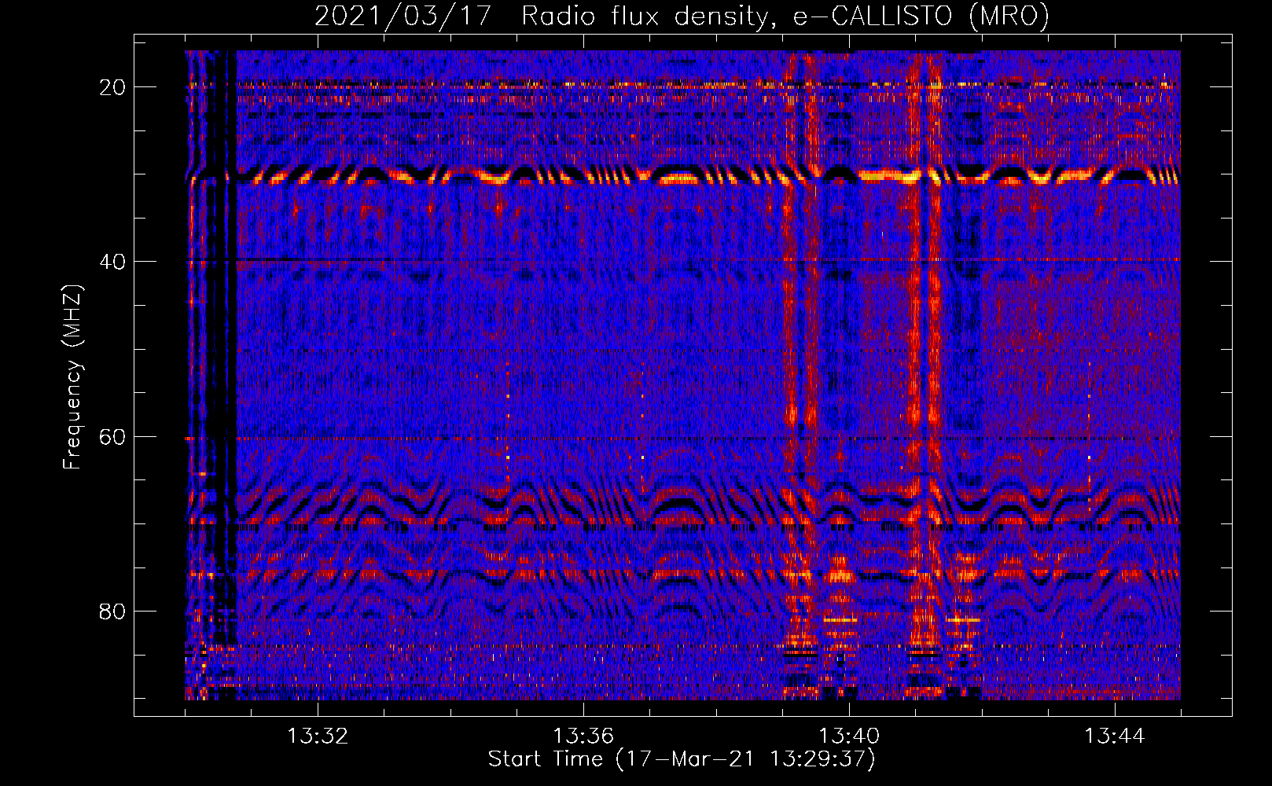Image resolution: width=1272 pixels, height=786 pixels.
Task: Click the 13:36 time tick label
Action: 583,736
